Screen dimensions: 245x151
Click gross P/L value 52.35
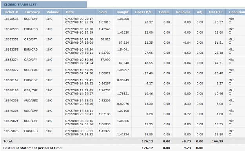(x=149, y=43)
